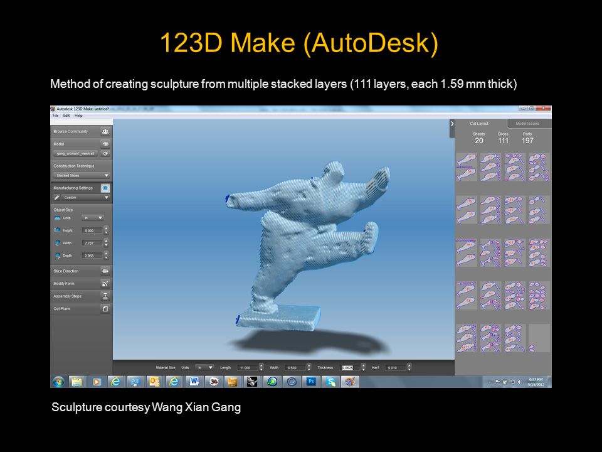This screenshot has height=452, width=602.
Task: Click the Height value field 8.000
Action: (x=92, y=230)
